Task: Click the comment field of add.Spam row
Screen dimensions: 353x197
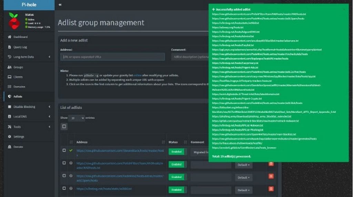Action: [211, 177]
